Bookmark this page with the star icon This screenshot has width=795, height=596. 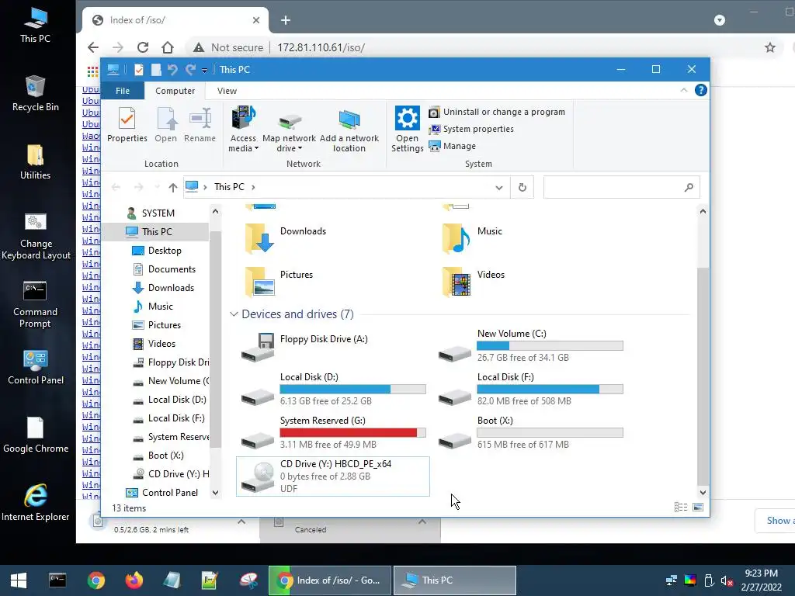[770, 47]
